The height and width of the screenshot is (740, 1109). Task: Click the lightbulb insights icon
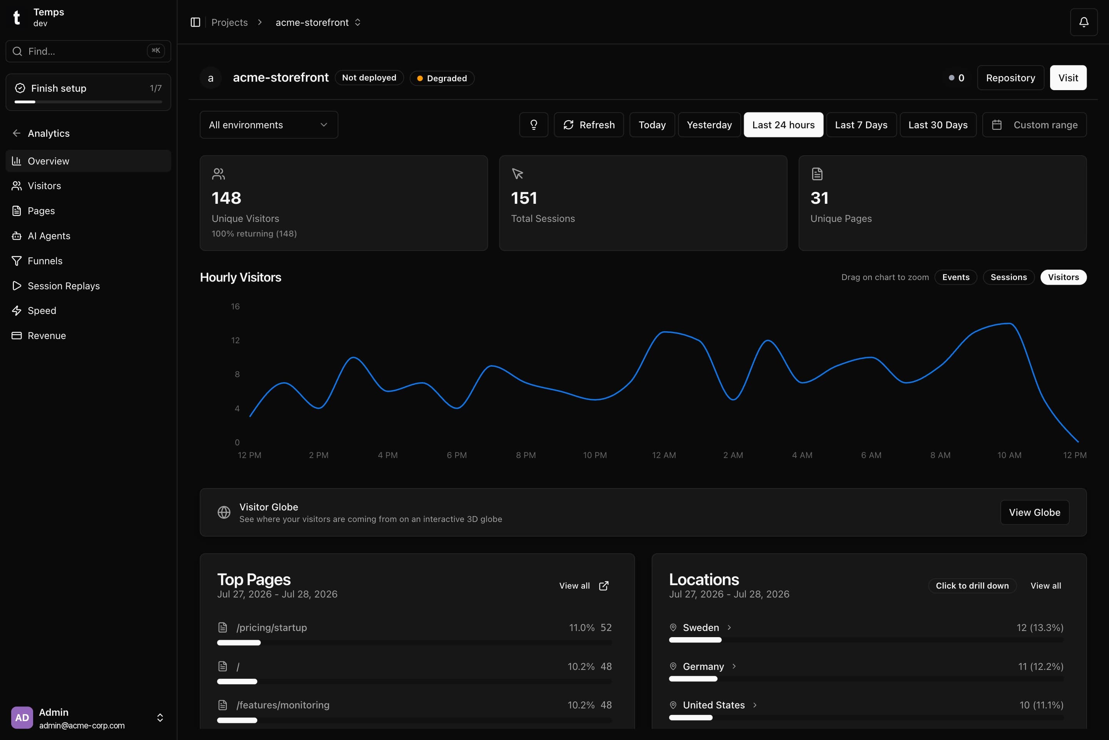(533, 124)
